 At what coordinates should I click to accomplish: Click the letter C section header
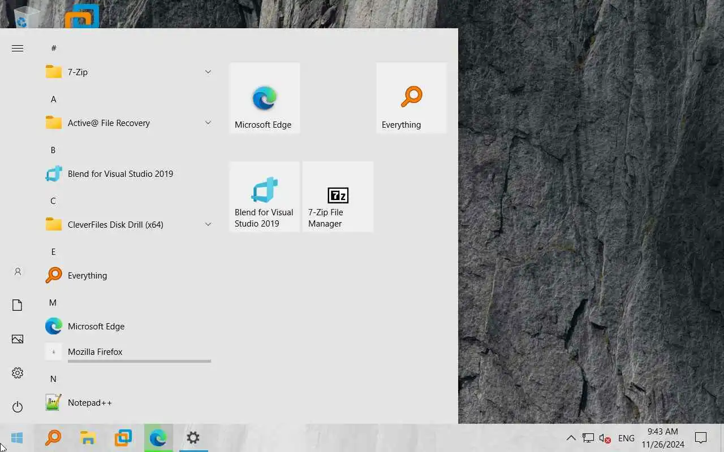53,201
